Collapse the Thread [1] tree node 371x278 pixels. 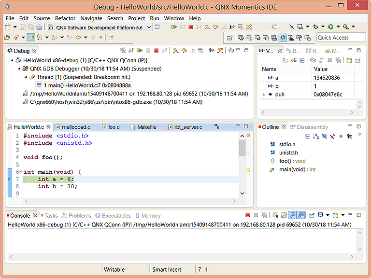pyautogui.click(x=26, y=77)
